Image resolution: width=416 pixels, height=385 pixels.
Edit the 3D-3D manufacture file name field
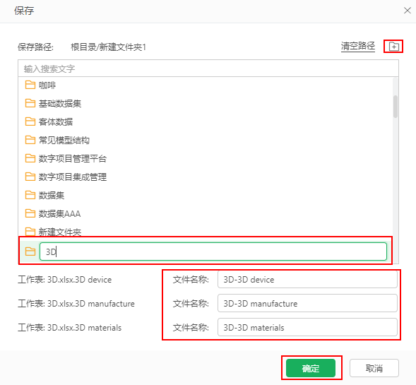click(x=307, y=303)
